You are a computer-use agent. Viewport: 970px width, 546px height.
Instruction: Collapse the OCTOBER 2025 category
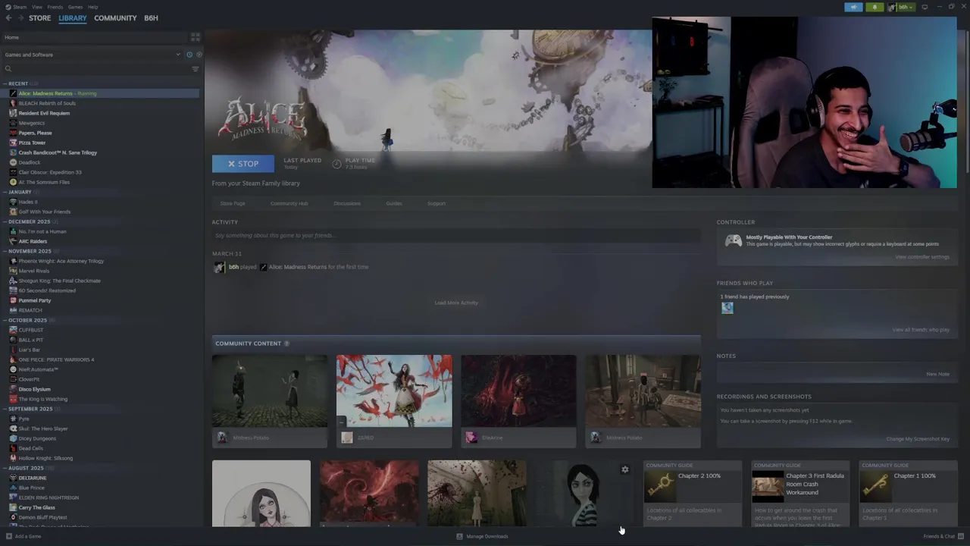(x=5, y=320)
